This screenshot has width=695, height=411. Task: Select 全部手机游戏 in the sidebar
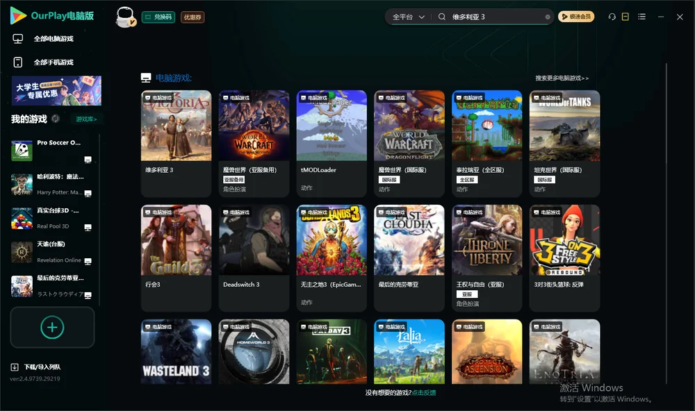coord(54,62)
